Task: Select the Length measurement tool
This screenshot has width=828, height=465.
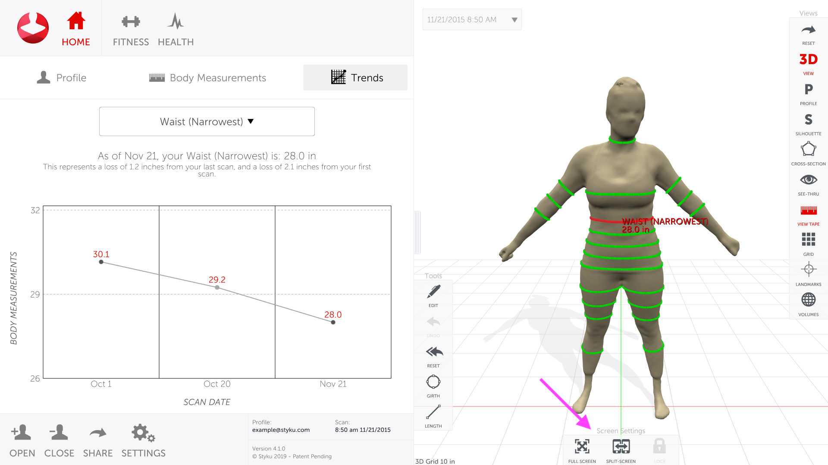Action: tap(433, 414)
